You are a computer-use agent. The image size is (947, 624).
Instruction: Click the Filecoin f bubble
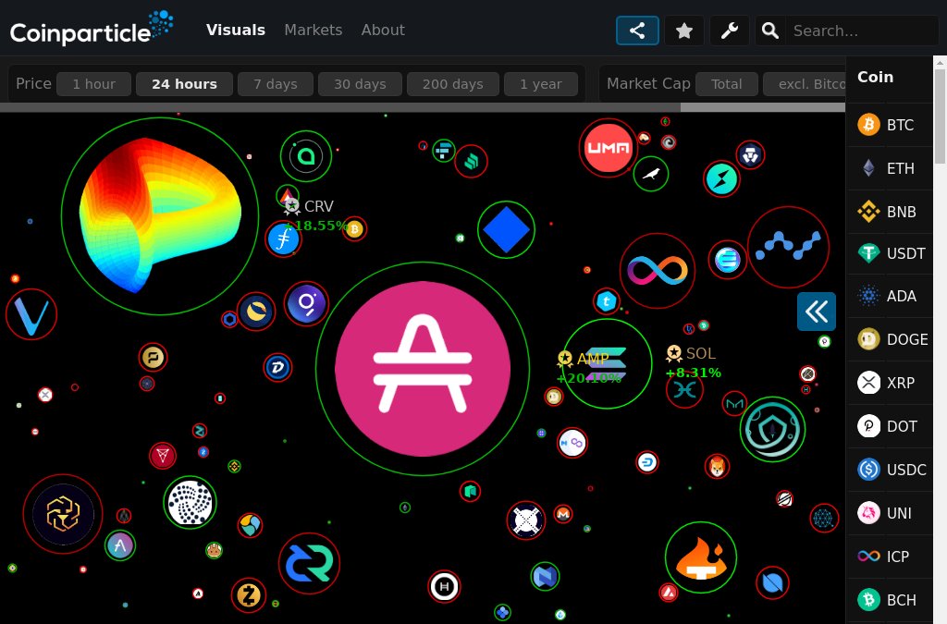pos(283,239)
